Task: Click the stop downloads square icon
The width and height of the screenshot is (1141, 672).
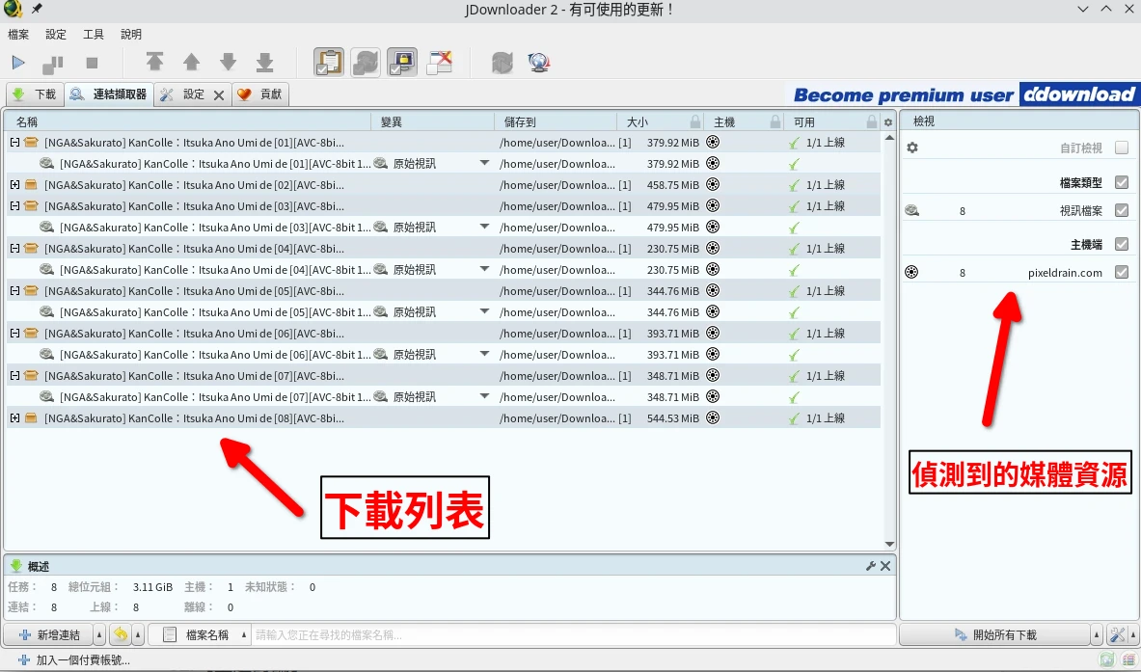Action: (x=92, y=63)
